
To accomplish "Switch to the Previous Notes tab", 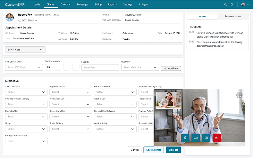I will tap(233, 16).
